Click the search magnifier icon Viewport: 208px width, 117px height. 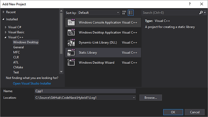(201, 13)
